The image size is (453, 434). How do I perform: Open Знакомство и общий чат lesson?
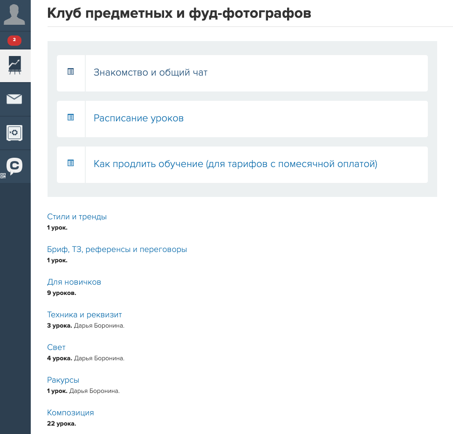coord(151,72)
